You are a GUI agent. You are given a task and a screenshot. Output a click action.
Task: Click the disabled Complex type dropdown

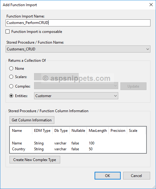(76, 86)
